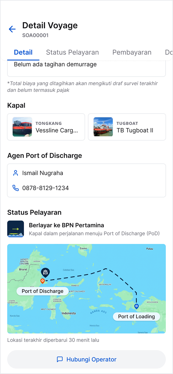Open the Status Pelayaran tab

pyautogui.click(x=72, y=52)
